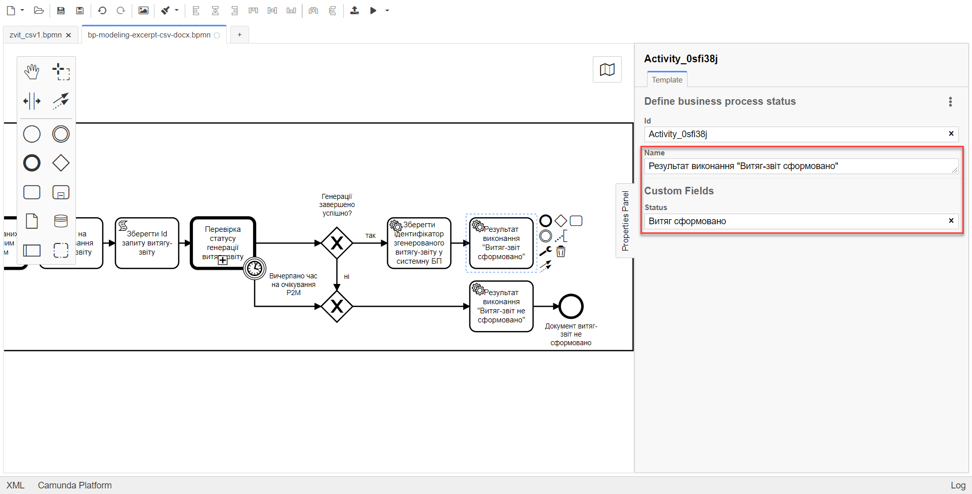Set element color with the brush icon
Viewport: 972px width, 494px height.
pos(166,10)
